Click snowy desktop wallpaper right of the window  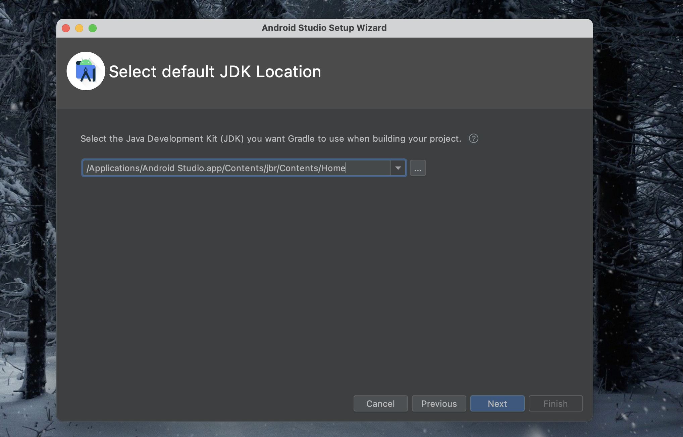(637, 218)
